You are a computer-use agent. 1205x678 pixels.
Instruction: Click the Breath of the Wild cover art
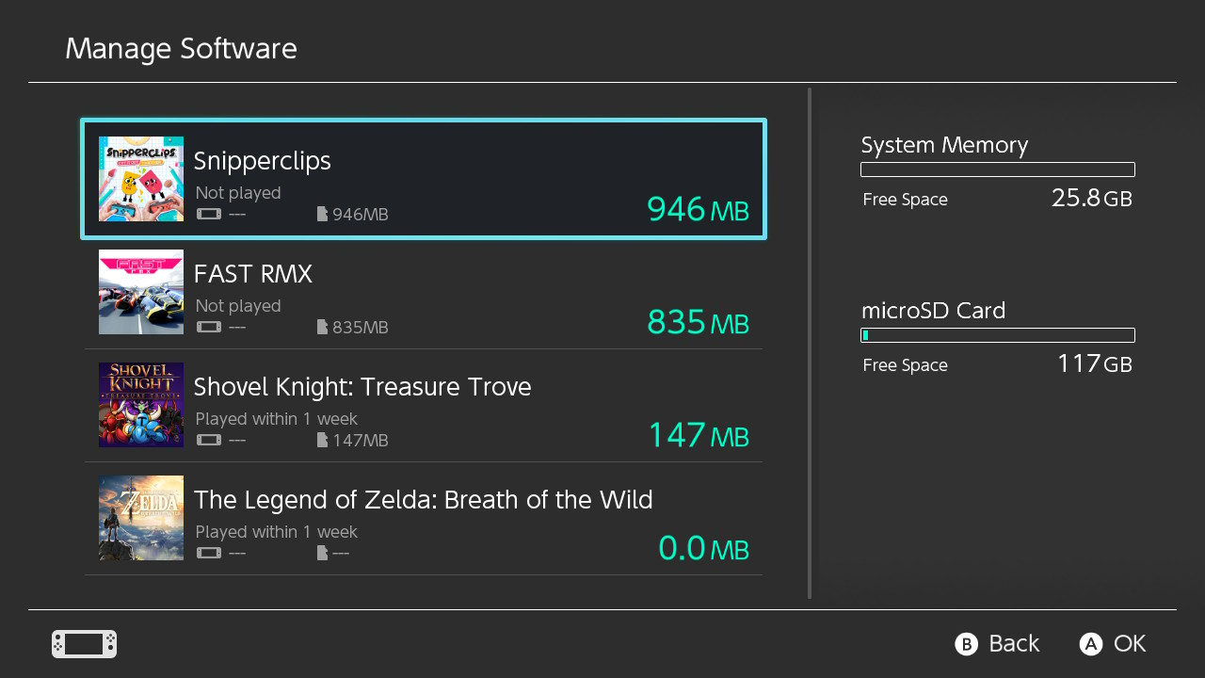point(140,518)
